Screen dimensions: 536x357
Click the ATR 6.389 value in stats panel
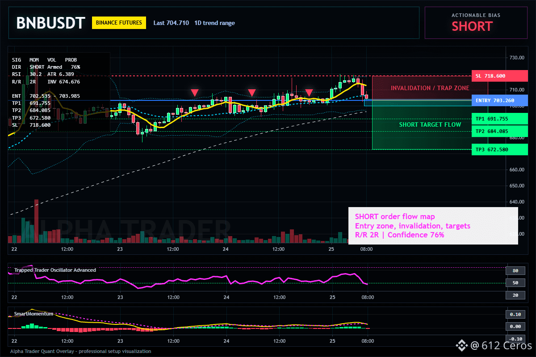pos(61,74)
